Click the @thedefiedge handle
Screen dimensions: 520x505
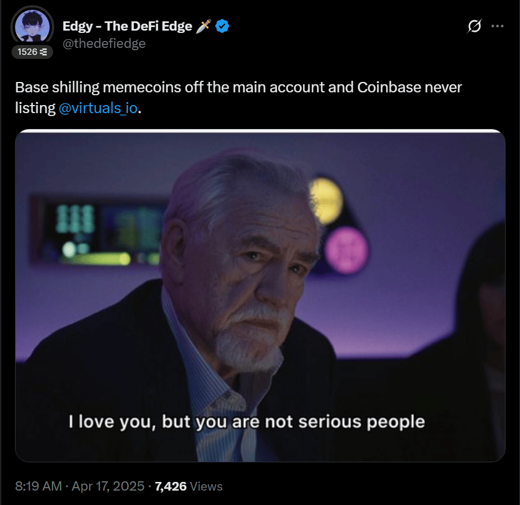tap(103, 43)
